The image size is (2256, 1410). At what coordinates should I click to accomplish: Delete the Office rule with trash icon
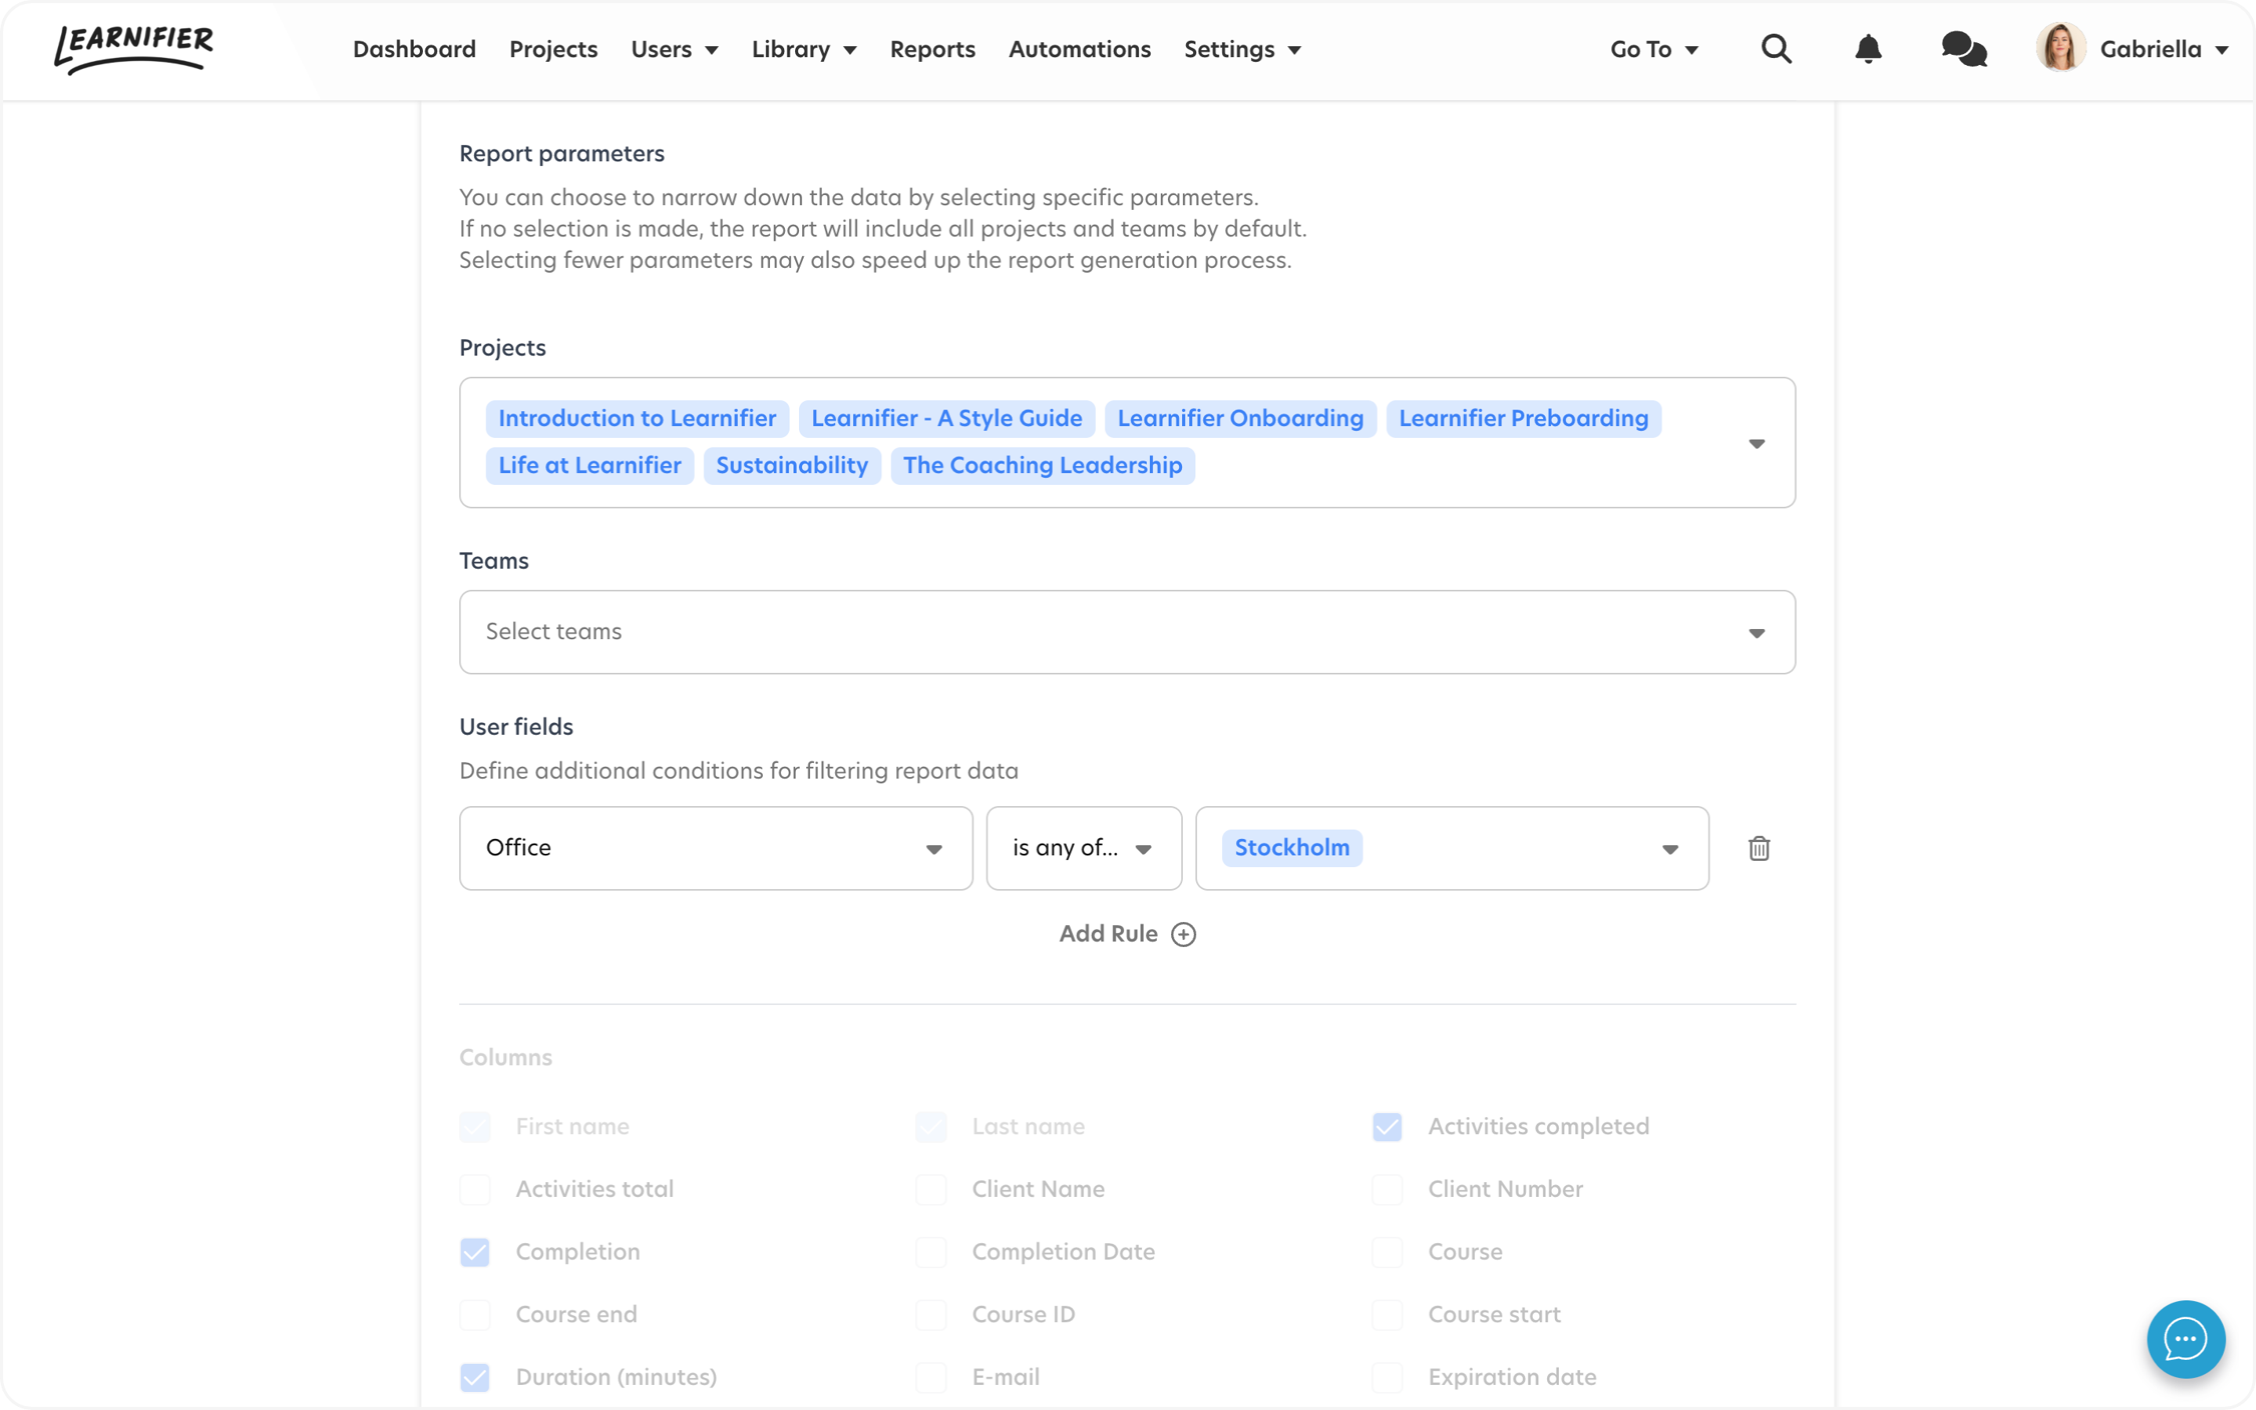(1758, 848)
